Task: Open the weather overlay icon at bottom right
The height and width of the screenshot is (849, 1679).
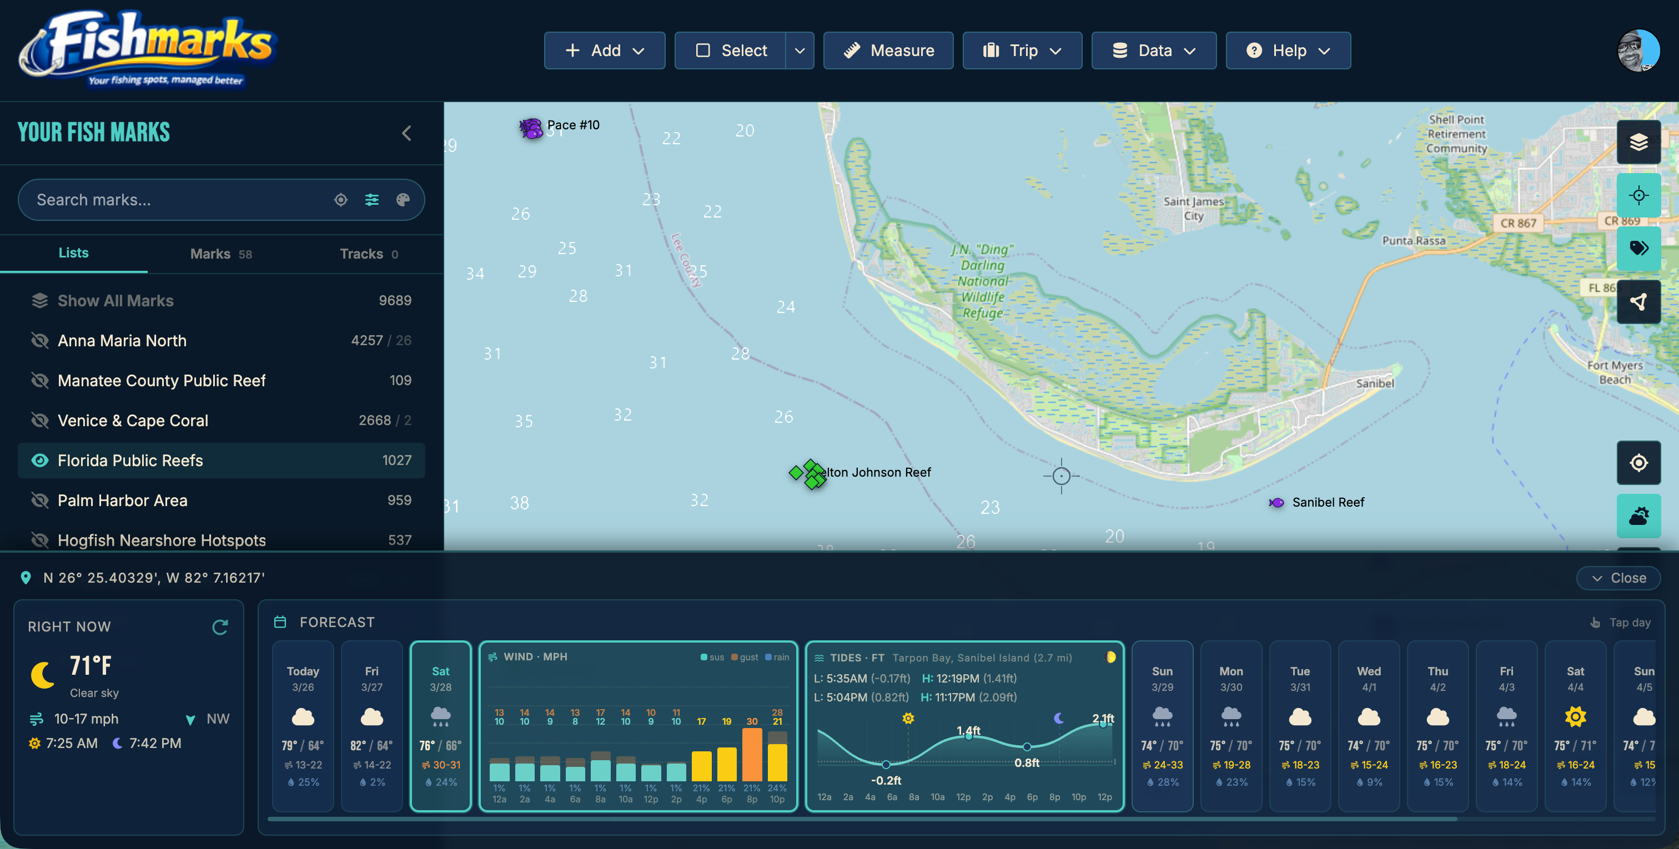Action: coord(1638,516)
